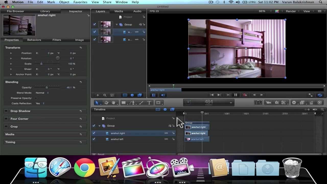Click the red Record button
Viewport: 327px width, 184px height.
point(245,95)
